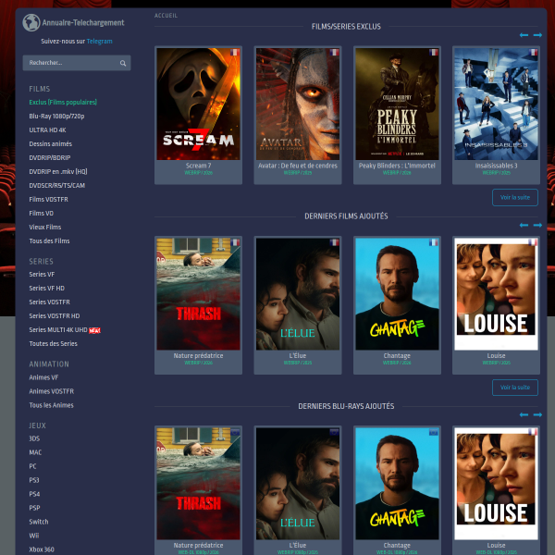Click previous arrow in Films/Series Exclus carousel

[524, 35]
